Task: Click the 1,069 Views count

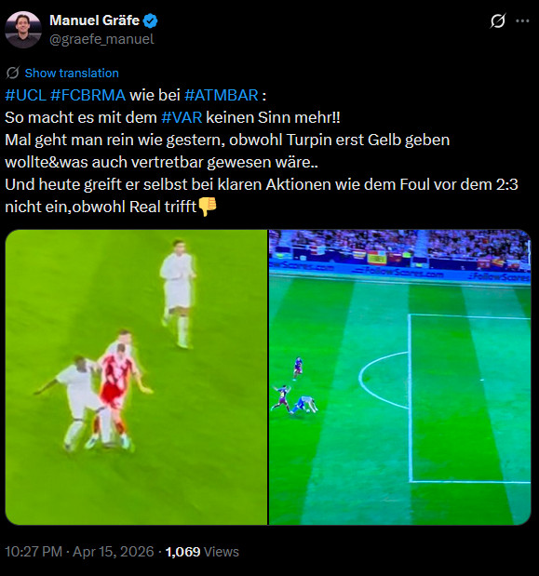Action: point(202,552)
